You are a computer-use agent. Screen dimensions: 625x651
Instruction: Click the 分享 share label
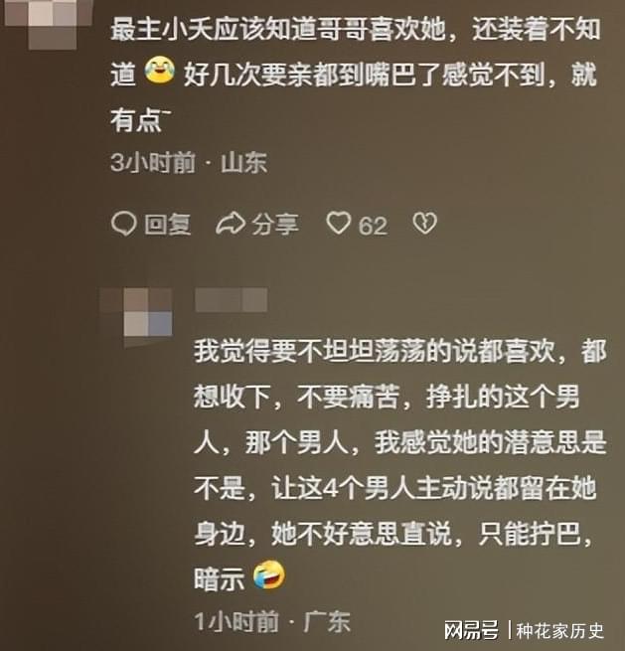(275, 225)
